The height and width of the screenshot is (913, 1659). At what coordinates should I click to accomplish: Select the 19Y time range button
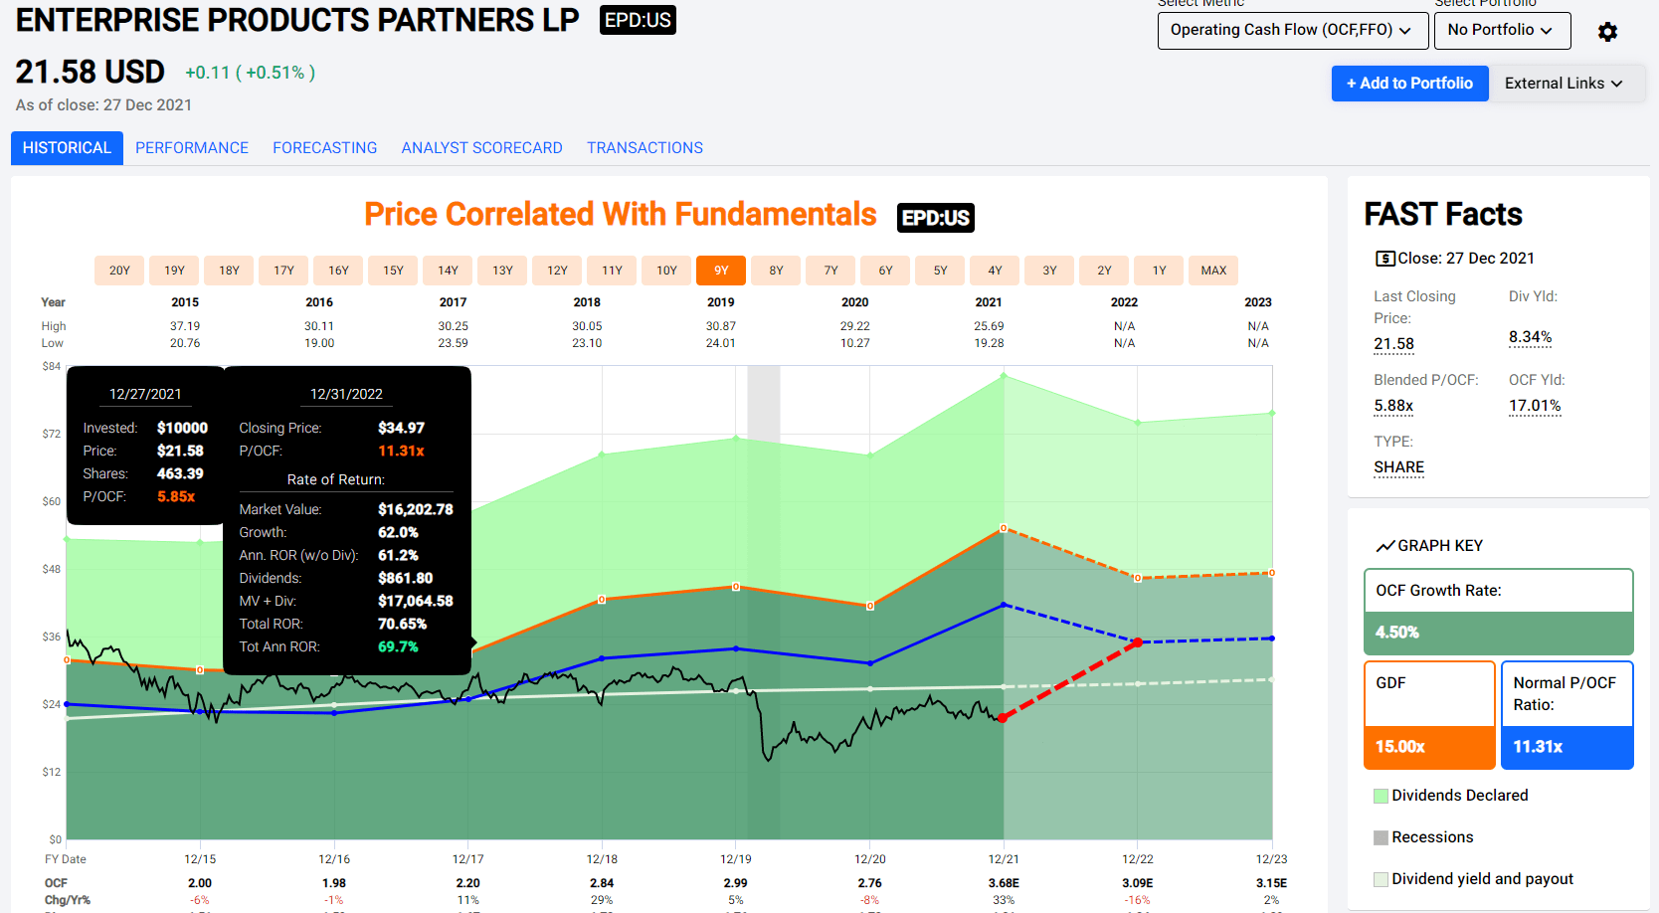coord(174,271)
